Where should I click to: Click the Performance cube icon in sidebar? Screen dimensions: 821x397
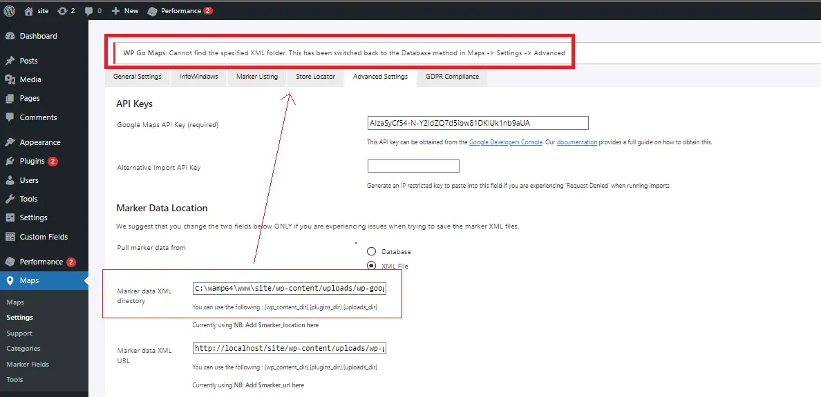click(10, 262)
